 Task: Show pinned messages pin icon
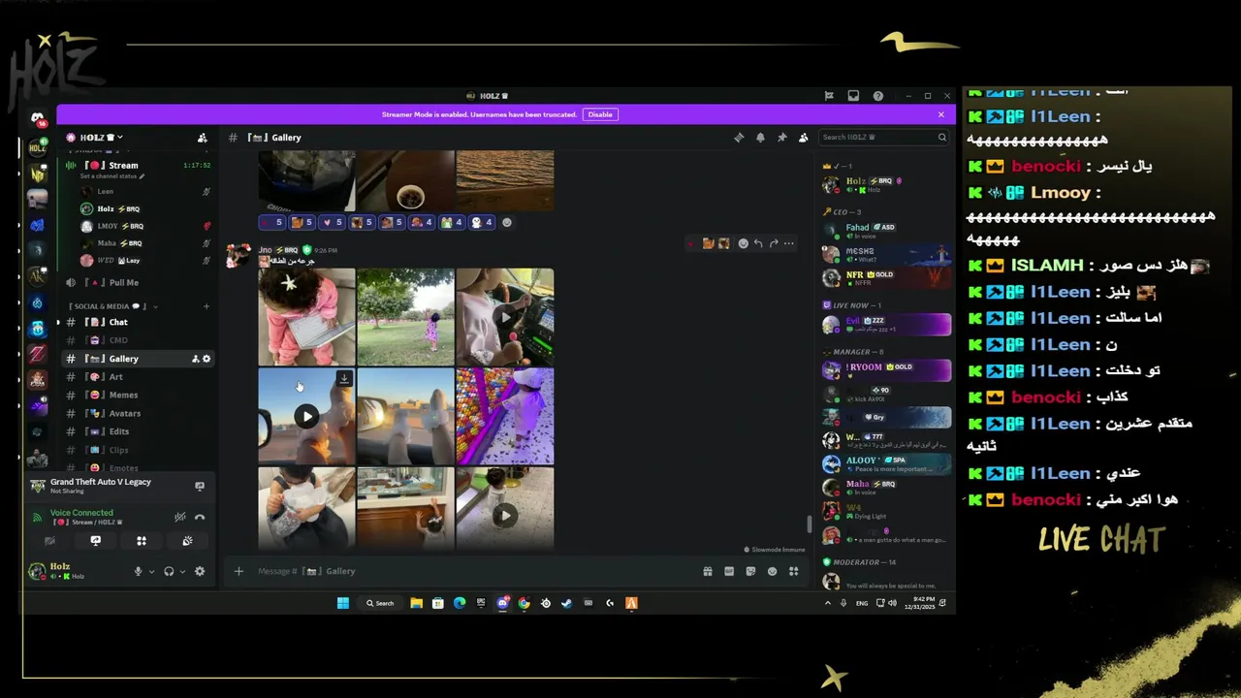781,138
